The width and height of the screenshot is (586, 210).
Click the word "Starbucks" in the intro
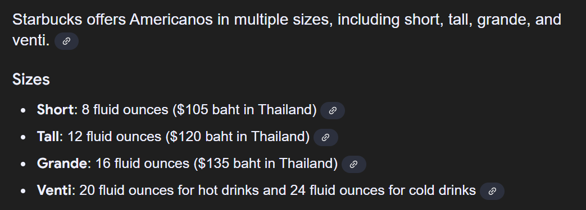[47, 20]
